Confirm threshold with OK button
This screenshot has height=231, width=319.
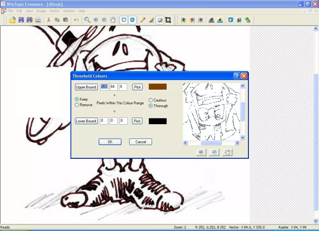110,142
